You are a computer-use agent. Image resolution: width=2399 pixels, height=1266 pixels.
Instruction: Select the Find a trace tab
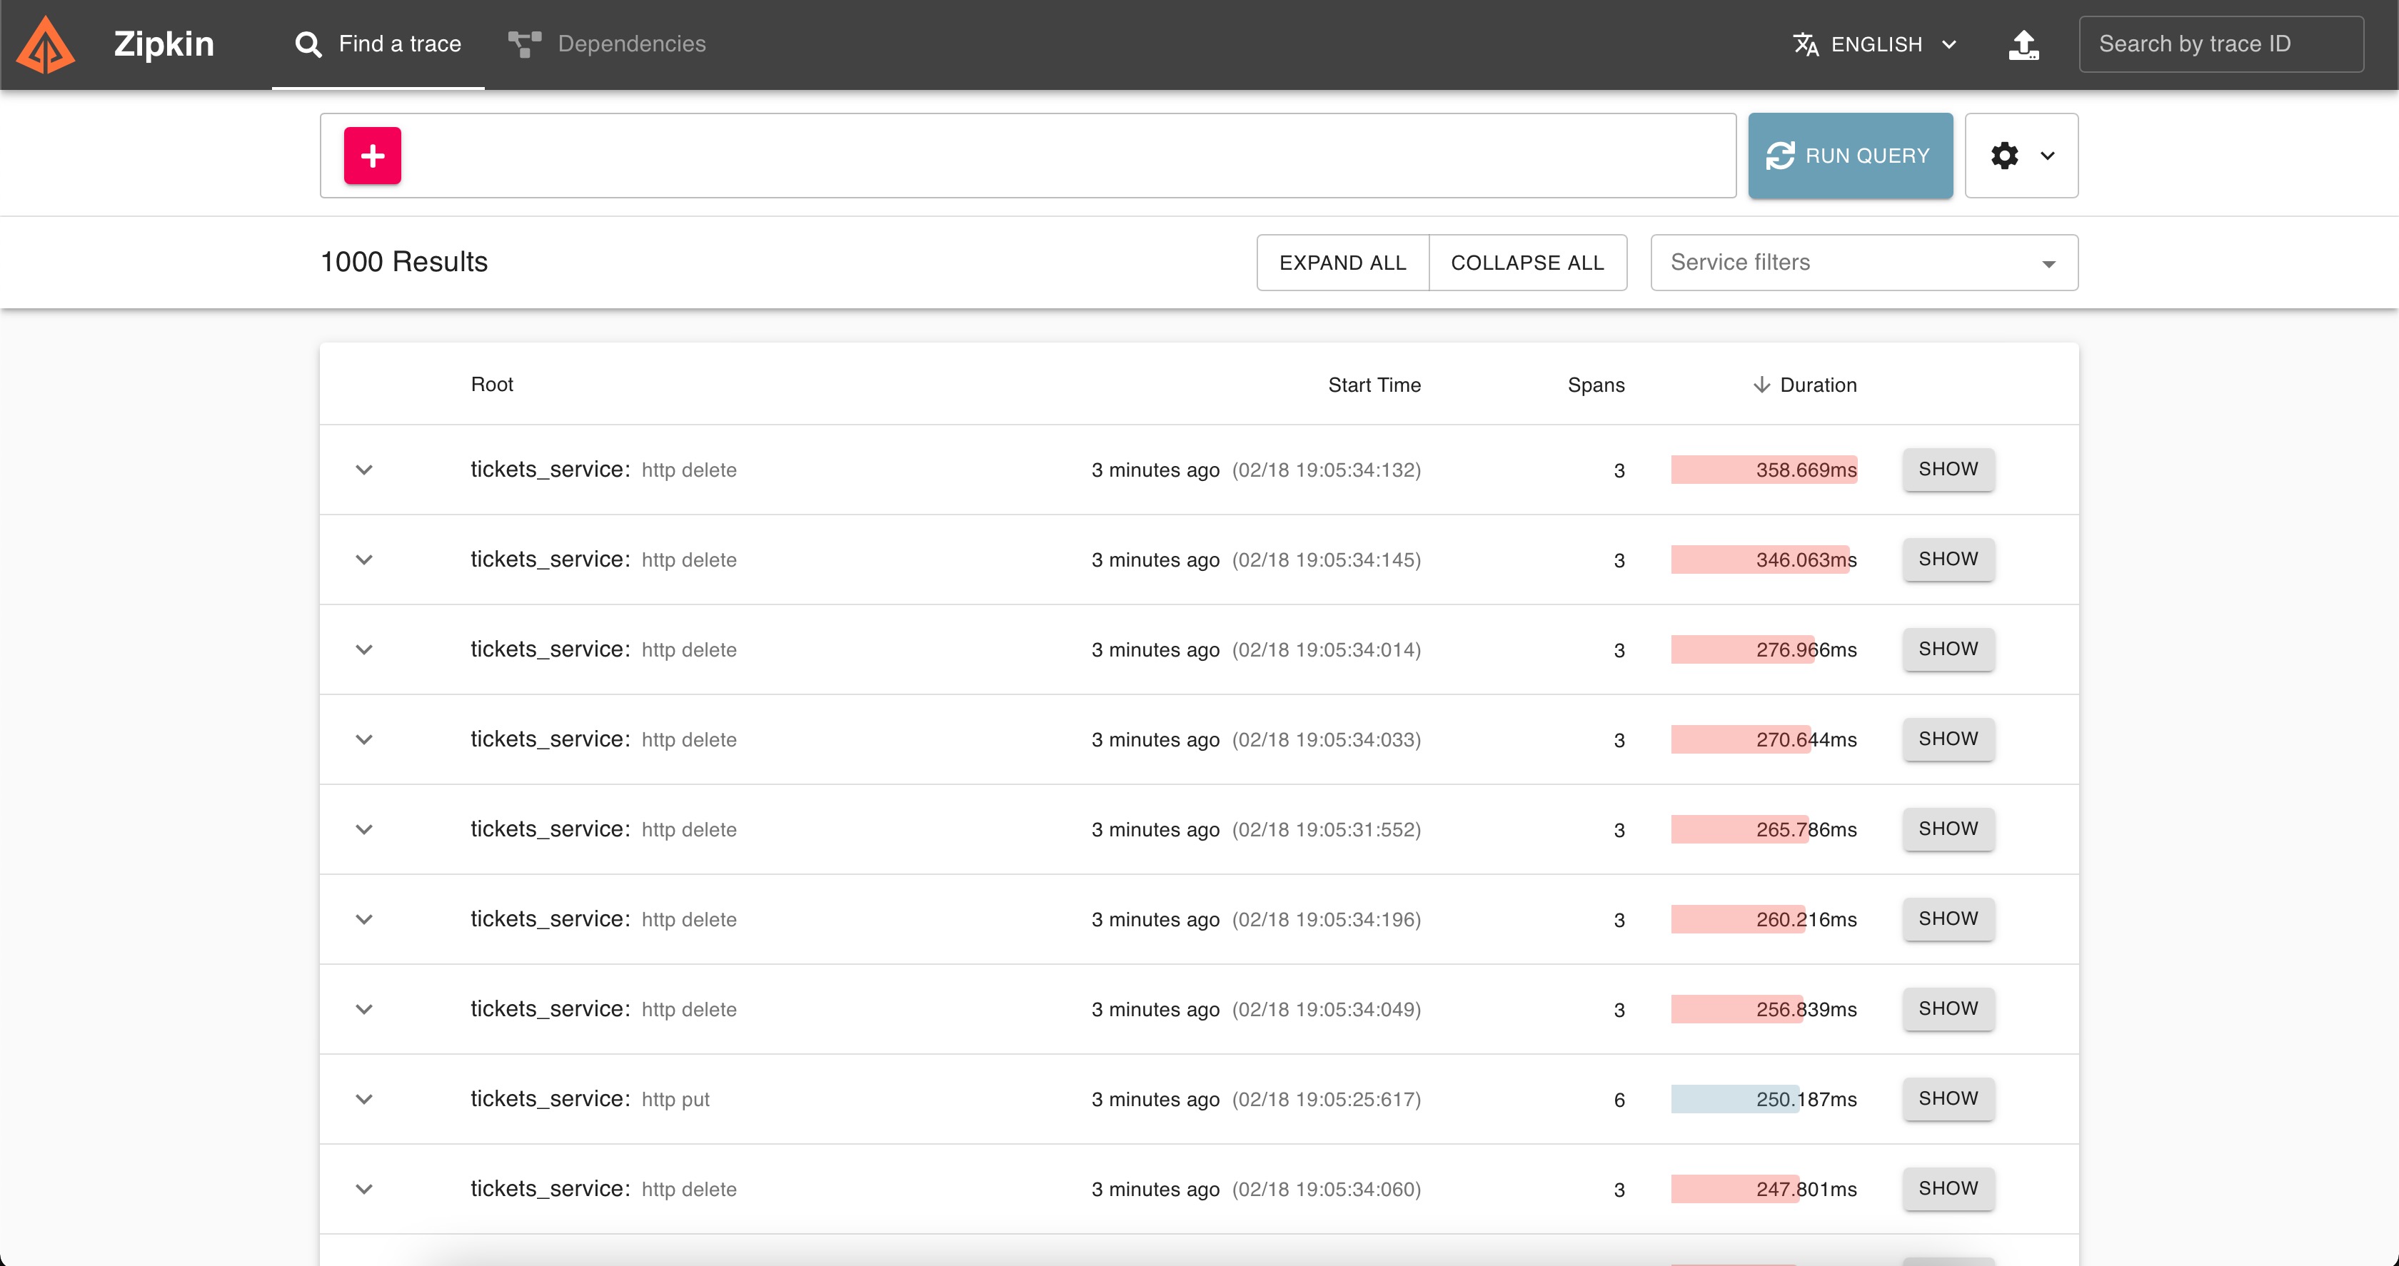coord(378,44)
